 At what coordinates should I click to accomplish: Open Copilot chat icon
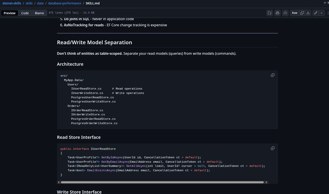pyautogui.click(x=277, y=13)
